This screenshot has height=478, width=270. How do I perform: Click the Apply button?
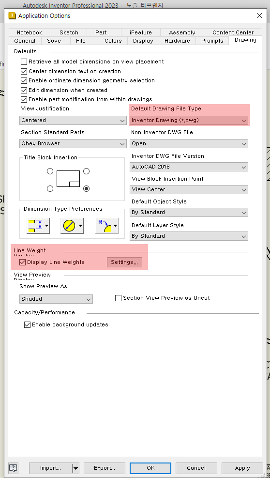click(242, 468)
